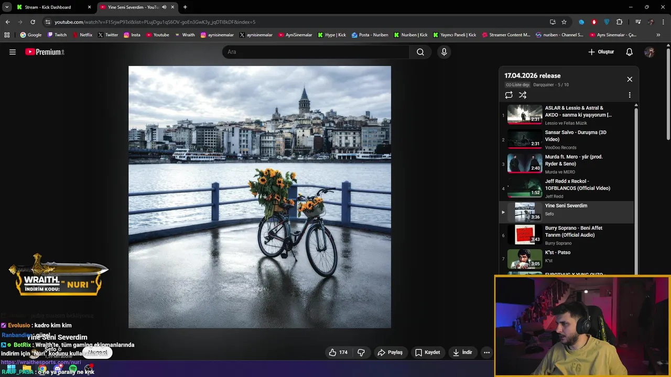Select the Yine Seni Severdim playlist row
Viewport: 671px width, 377px height.
(x=566, y=212)
